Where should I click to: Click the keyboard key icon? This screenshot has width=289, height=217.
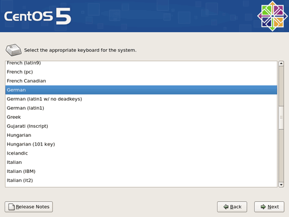(x=14, y=50)
